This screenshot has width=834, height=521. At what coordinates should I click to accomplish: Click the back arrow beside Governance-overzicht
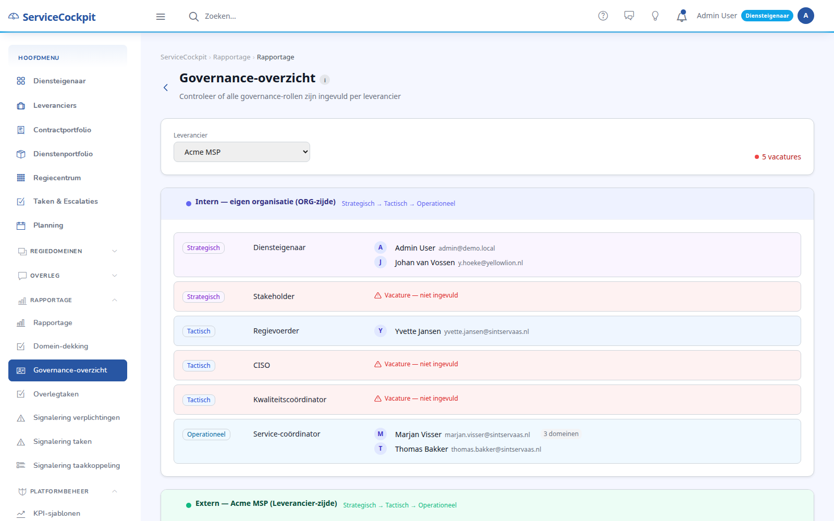pos(166,88)
